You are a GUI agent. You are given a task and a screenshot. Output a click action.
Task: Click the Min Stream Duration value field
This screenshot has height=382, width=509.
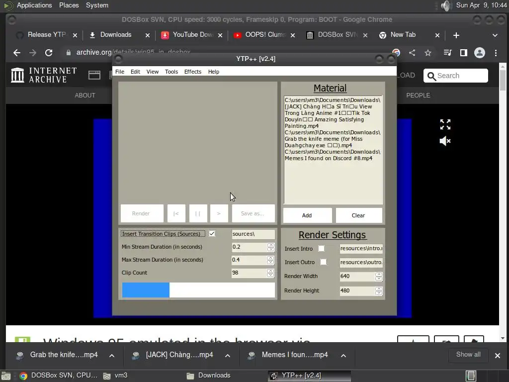coord(249,247)
